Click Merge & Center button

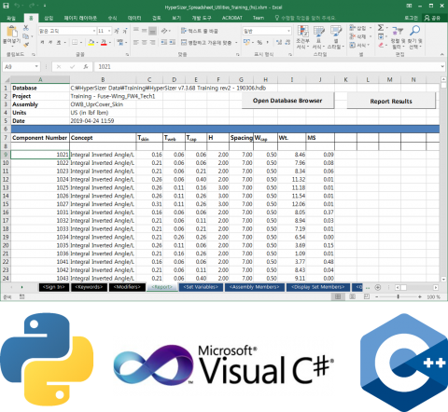(x=206, y=42)
